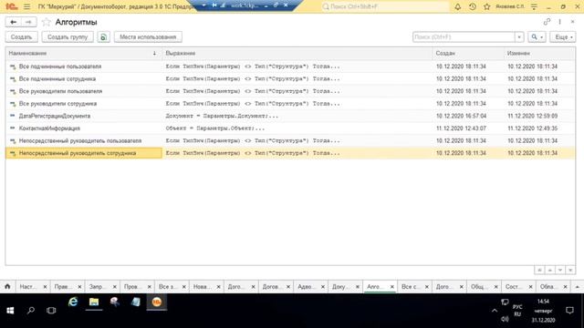Close the Сост... tab

[x=531, y=287]
